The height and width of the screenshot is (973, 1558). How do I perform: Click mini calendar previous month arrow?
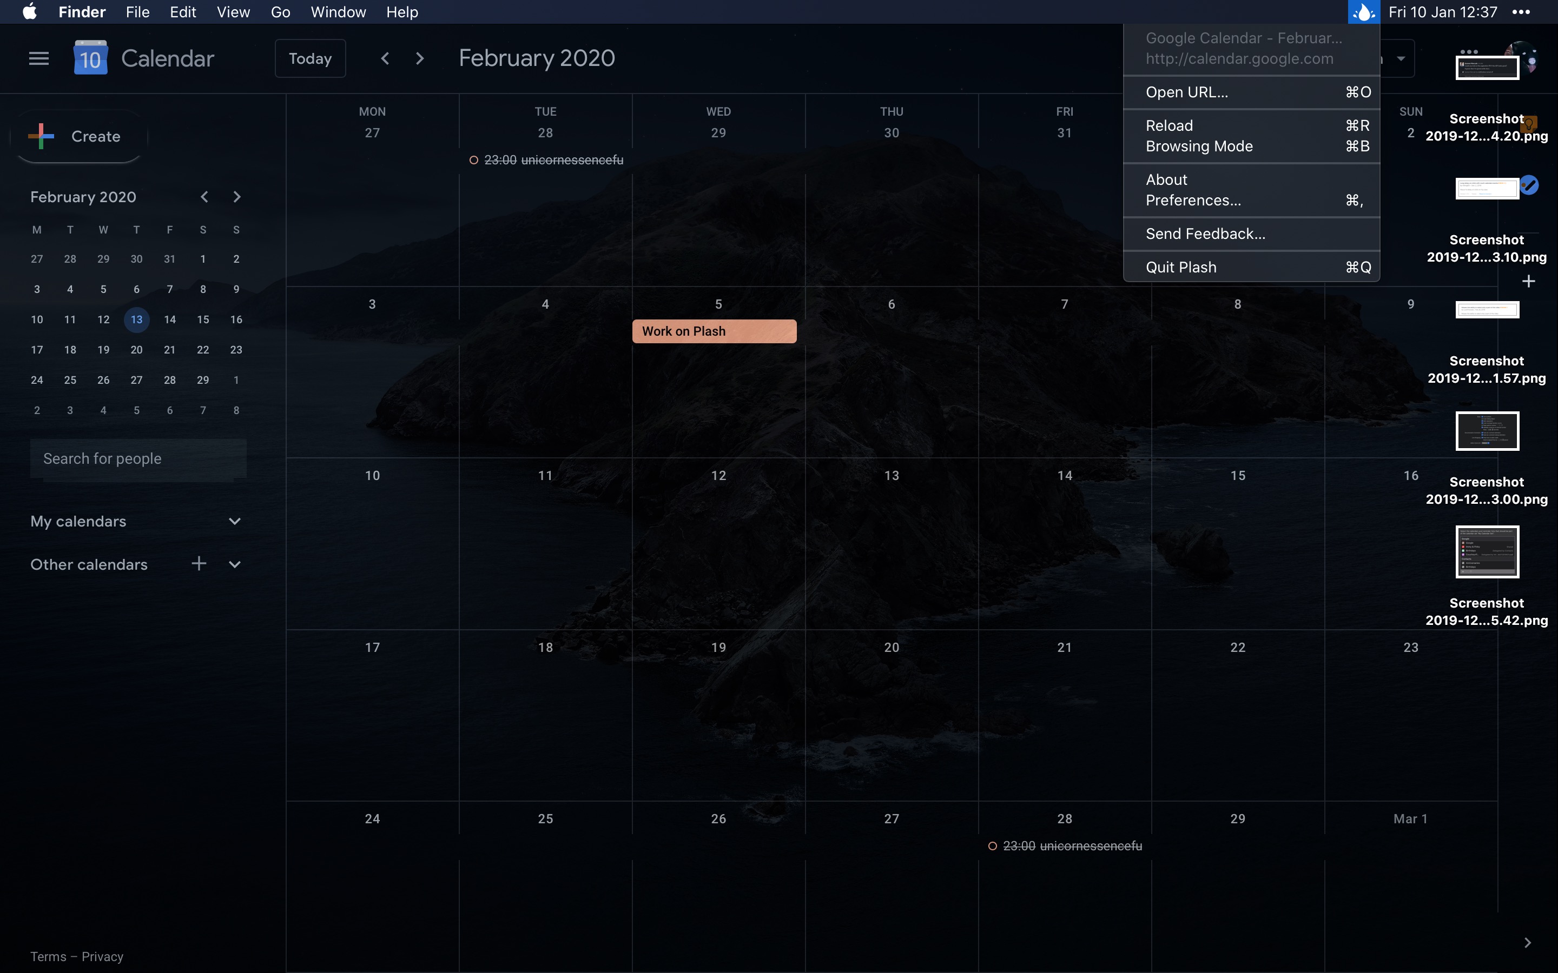(x=204, y=197)
